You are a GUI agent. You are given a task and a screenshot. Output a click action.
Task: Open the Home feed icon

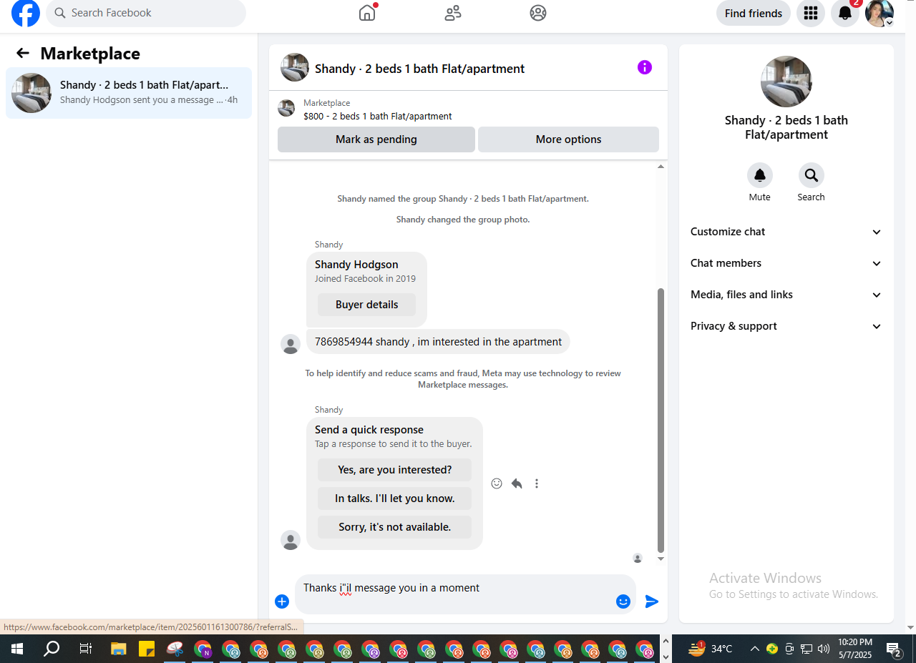pyautogui.click(x=367, y=13)
